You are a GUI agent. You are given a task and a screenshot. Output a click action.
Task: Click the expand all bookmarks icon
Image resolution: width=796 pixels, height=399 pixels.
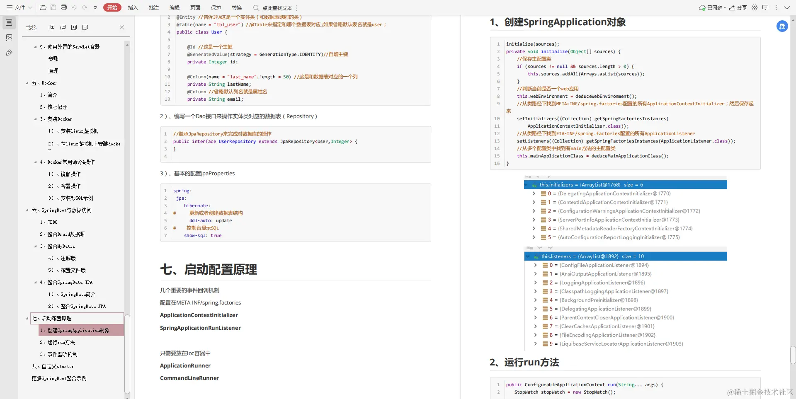[52, 27]
